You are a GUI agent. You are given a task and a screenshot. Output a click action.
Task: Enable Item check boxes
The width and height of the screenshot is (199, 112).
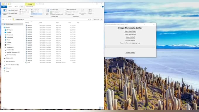tap(71, 10)
